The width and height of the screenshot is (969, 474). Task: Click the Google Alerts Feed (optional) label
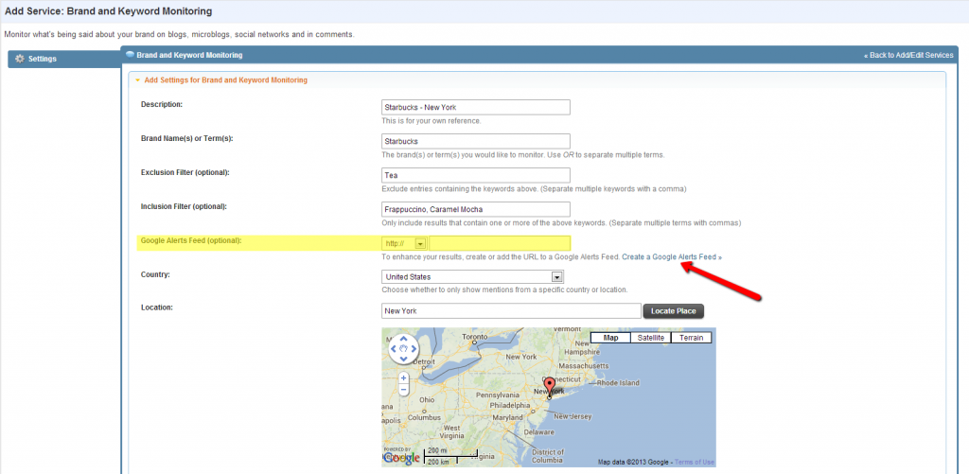pos(191,239)
